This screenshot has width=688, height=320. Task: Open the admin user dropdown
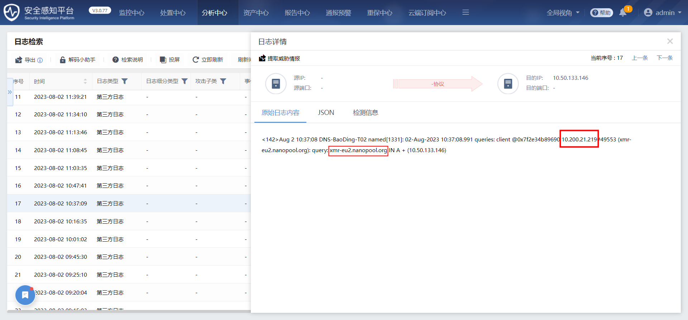[663, 13]
